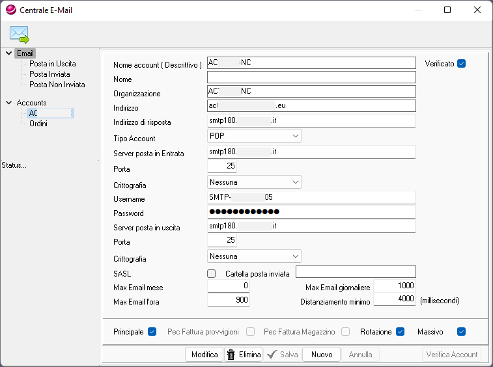Open the incoming server Crittografia dropdown
The width and height of the screenshot is (493, 367).
click(254, 182)
